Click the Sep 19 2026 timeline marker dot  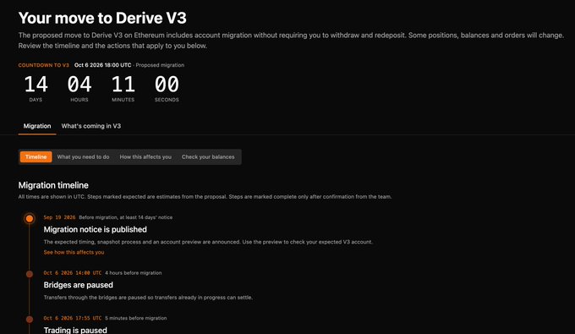[x=30, y=218]
